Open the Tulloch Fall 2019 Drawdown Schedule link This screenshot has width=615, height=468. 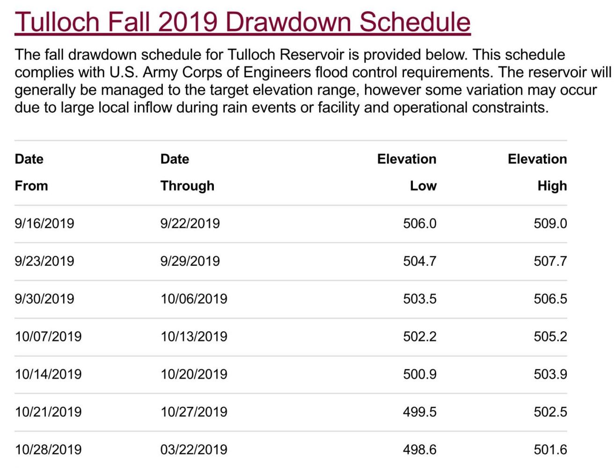point(242,22)
